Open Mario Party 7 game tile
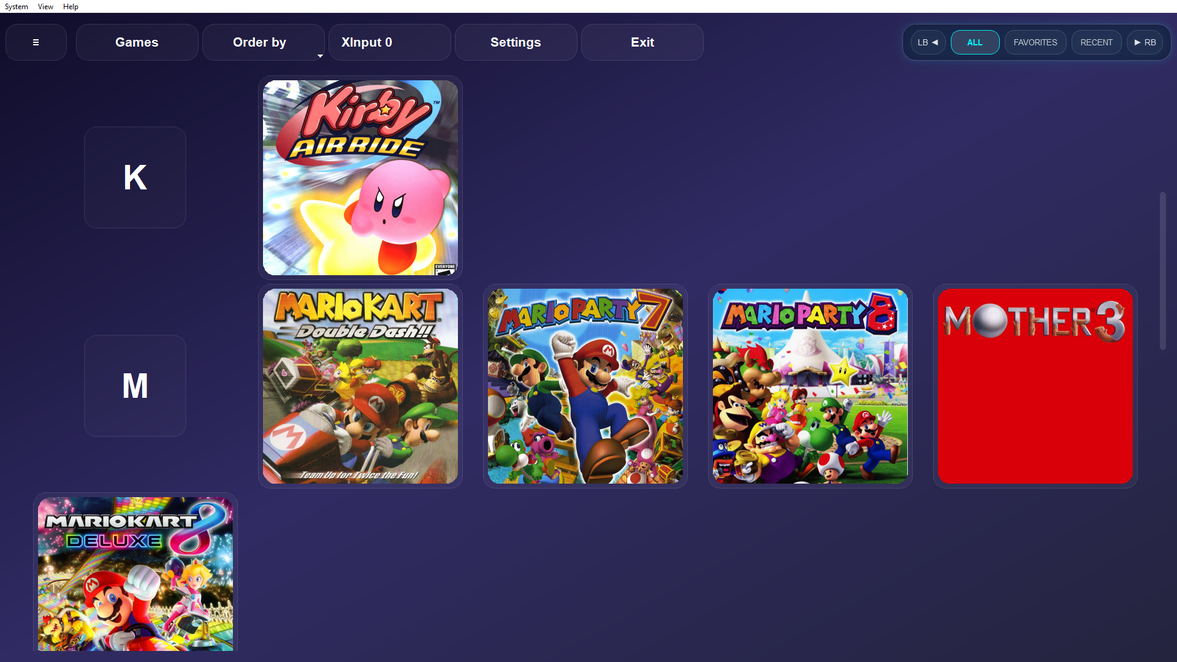 [585, 386]
